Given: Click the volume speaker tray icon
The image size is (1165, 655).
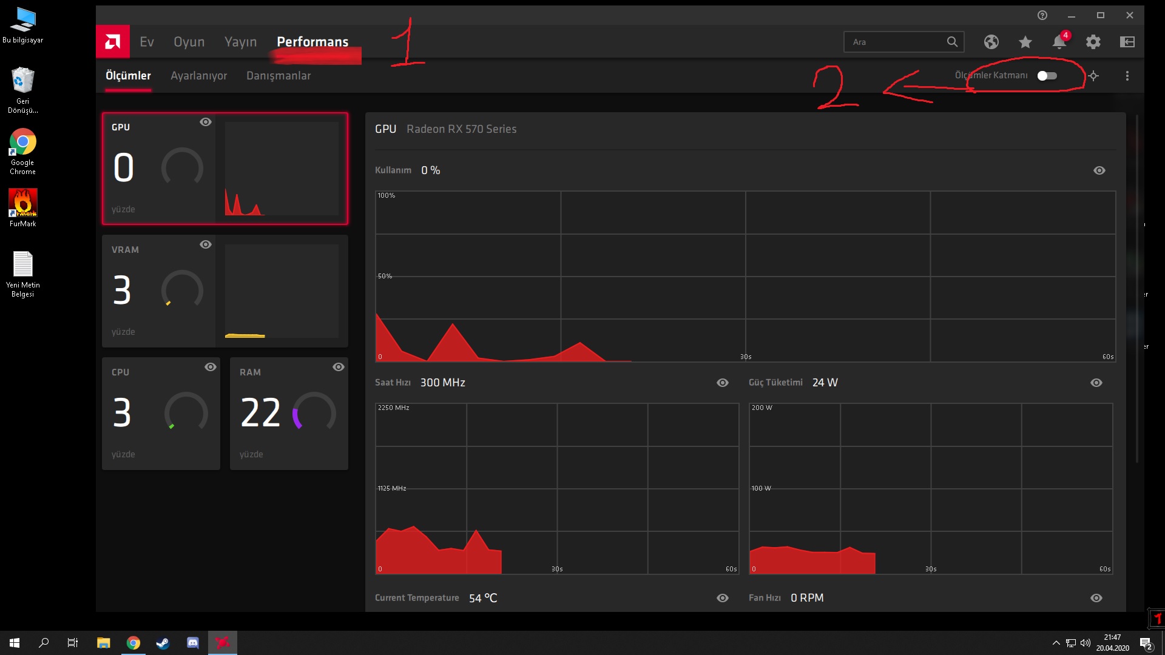Looking at the screenshot, I should (x=1086, y=643).
